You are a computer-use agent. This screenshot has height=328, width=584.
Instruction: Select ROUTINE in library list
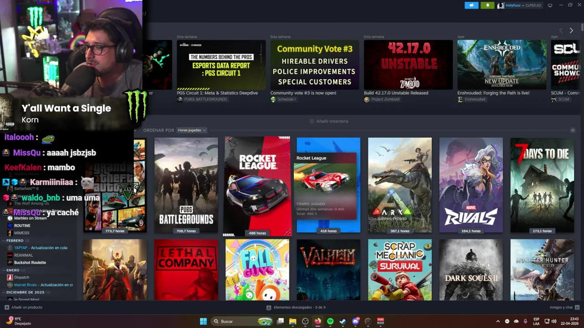point(22,225)
